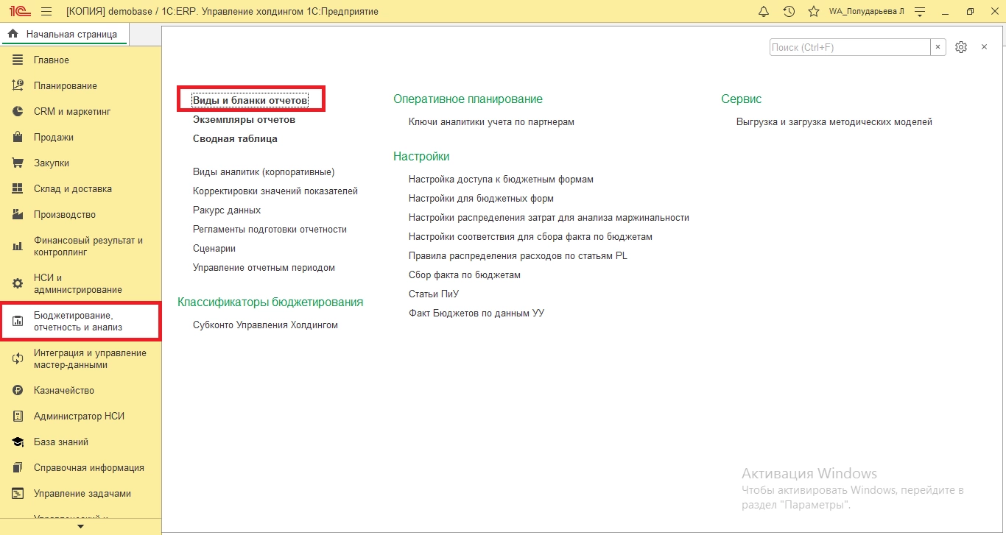Screen dimensions: 1006x535
Task: Click the НСИ и администрирование gear icon
Action: [18, 283]
